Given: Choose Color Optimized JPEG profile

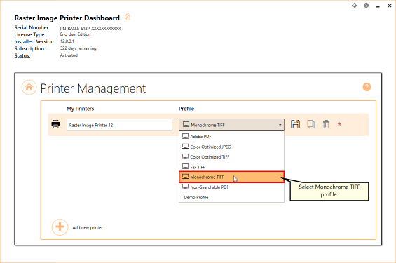Looking at the screenshot, I should click(x=231, y=147).
